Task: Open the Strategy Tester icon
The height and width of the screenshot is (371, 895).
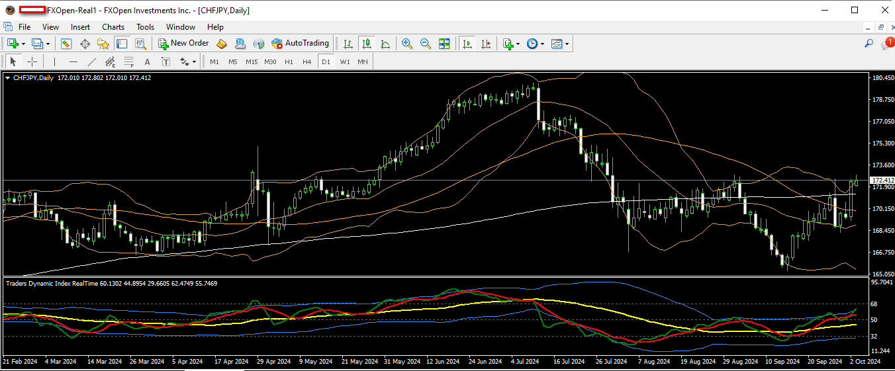Action: point(140,44)
